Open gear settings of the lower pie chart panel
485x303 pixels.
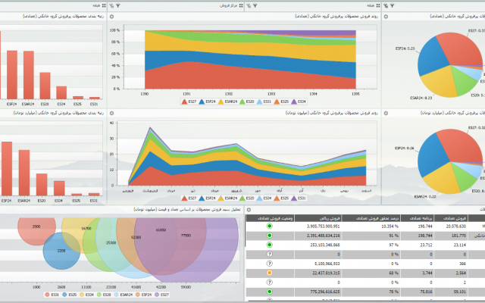point(386,113)
